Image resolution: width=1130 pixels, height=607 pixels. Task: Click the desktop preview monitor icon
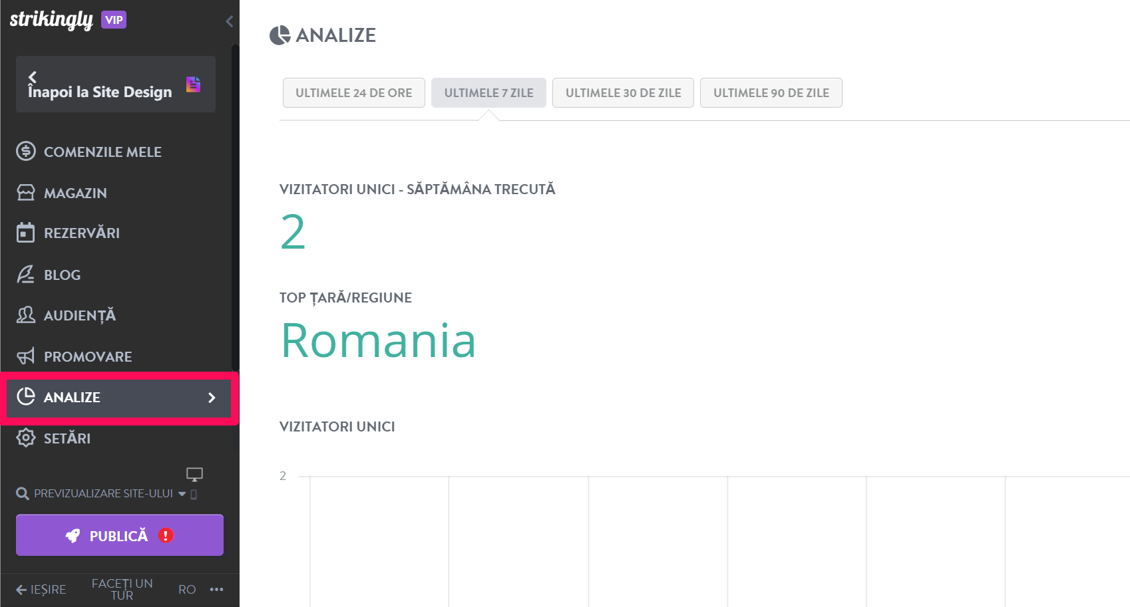[194, 474]
